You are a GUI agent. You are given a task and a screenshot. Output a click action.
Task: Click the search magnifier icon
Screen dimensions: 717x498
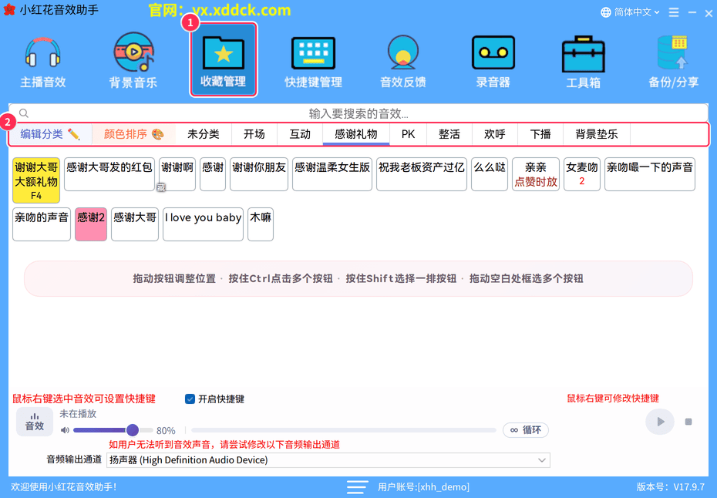click(24, 113)
